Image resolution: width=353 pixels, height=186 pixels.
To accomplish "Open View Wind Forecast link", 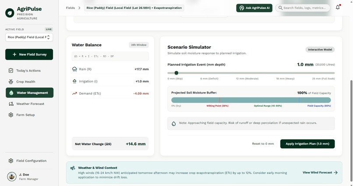I will (320, 172).
